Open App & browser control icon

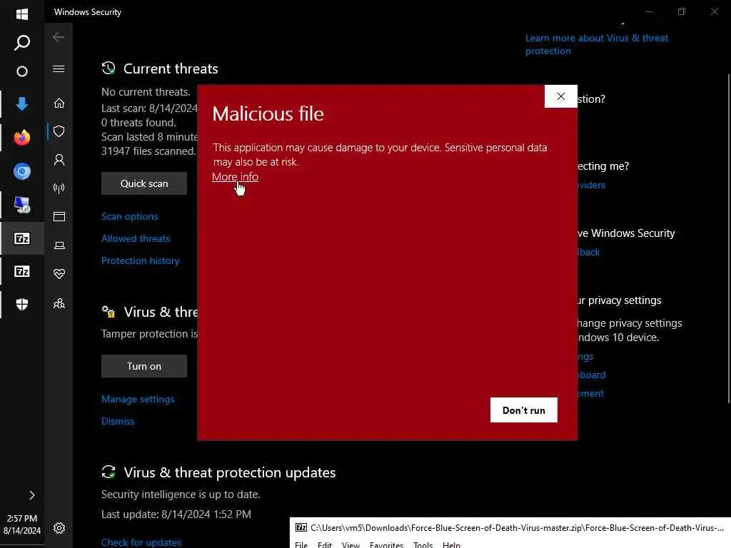click(59, 217)
